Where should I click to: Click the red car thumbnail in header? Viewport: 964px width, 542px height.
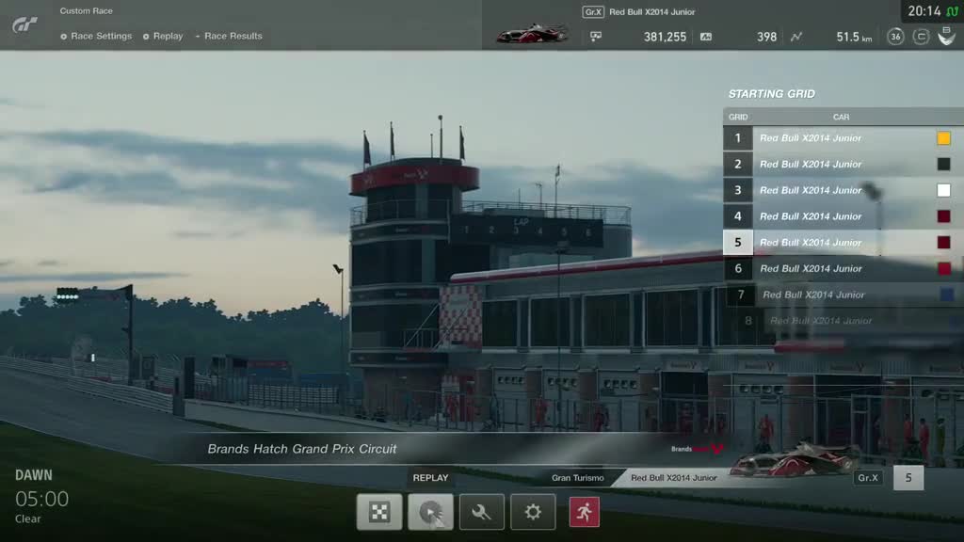coord(533,33)
